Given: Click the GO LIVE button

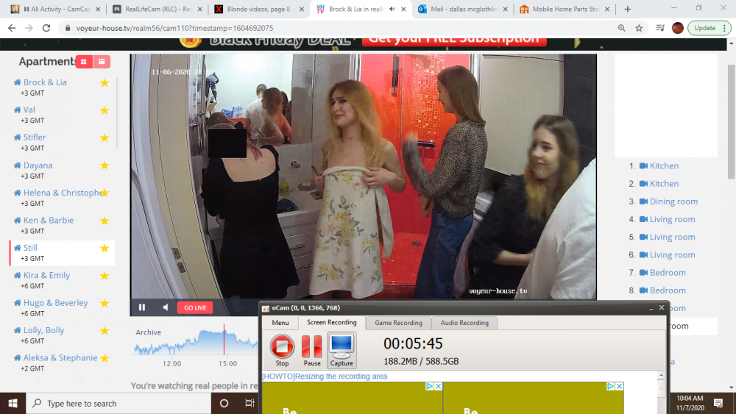Looking at the screenshot, I should 195,307.
